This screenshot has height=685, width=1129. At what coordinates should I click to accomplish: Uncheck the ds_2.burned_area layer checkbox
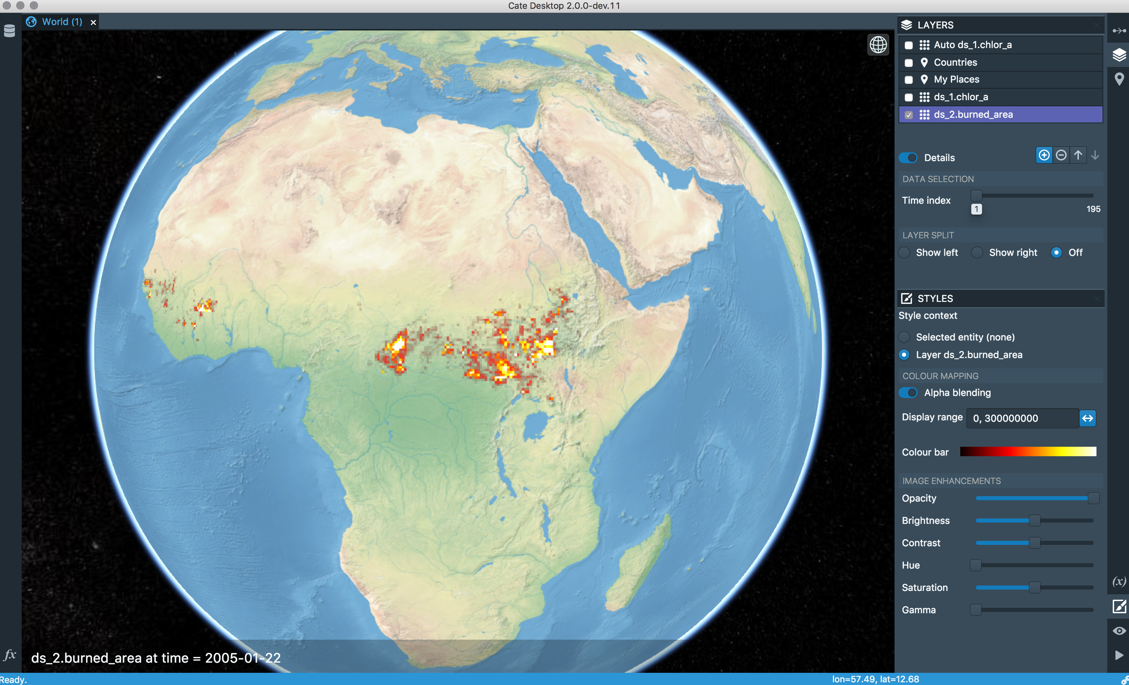tap(909, 115)
